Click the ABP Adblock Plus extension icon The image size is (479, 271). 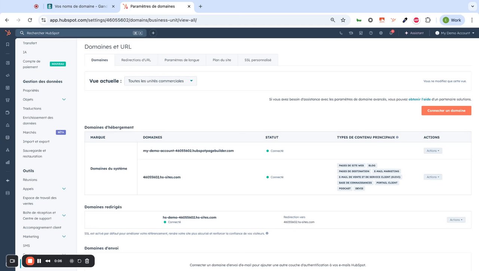416,20
